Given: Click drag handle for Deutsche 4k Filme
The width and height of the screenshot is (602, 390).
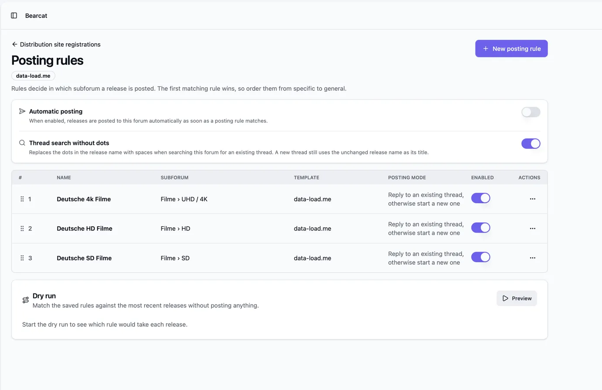Looking at the screenshot, I should pyautogui.click(x=22, y=199).
